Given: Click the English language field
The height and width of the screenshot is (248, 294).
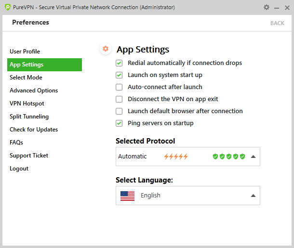Looking at the screenshot, I should (x=188, y=196).
